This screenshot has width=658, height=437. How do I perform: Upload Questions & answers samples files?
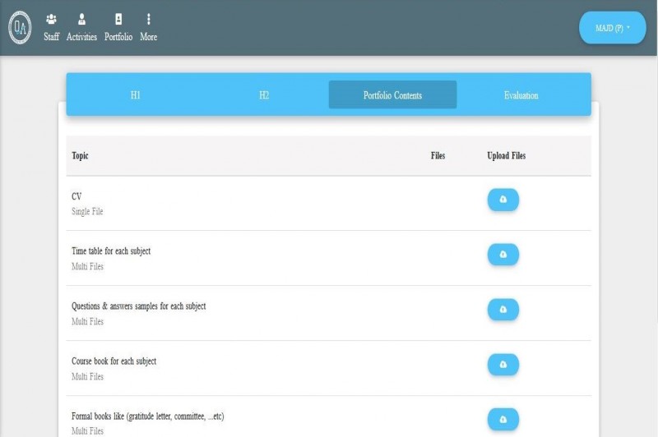[503, 310]
